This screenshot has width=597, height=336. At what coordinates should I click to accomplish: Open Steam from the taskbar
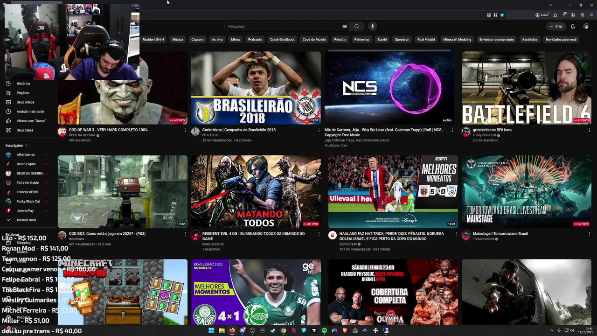[x=273, y=330]
